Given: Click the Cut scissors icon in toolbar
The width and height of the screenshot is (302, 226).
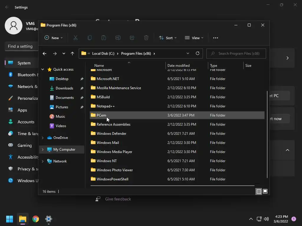Looking at the screenshot, I should [x=75, y=38].
